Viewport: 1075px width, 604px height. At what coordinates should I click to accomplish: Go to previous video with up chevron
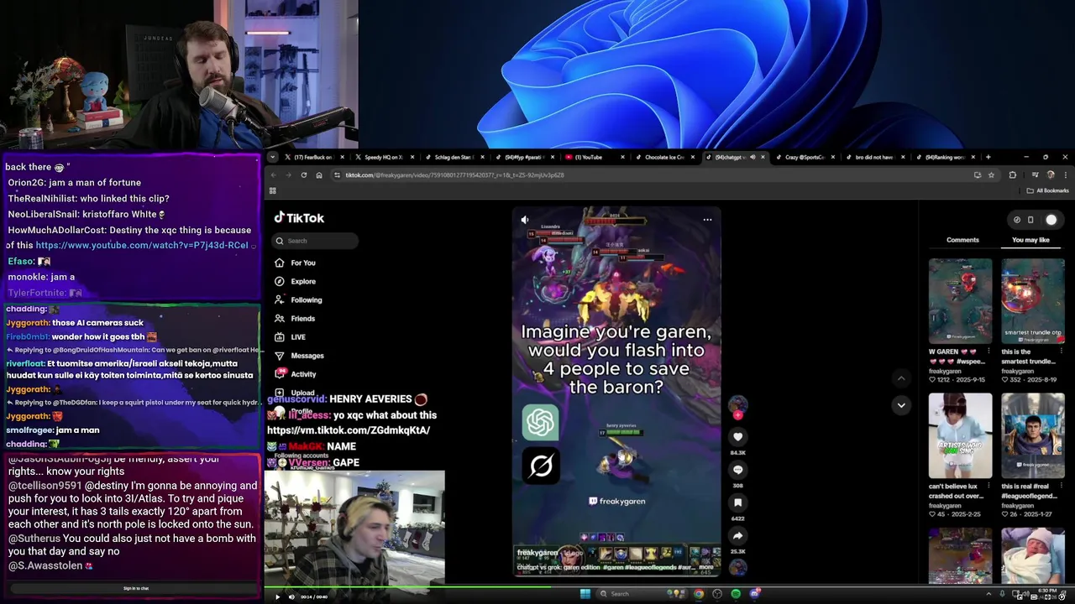coord(901,378)
